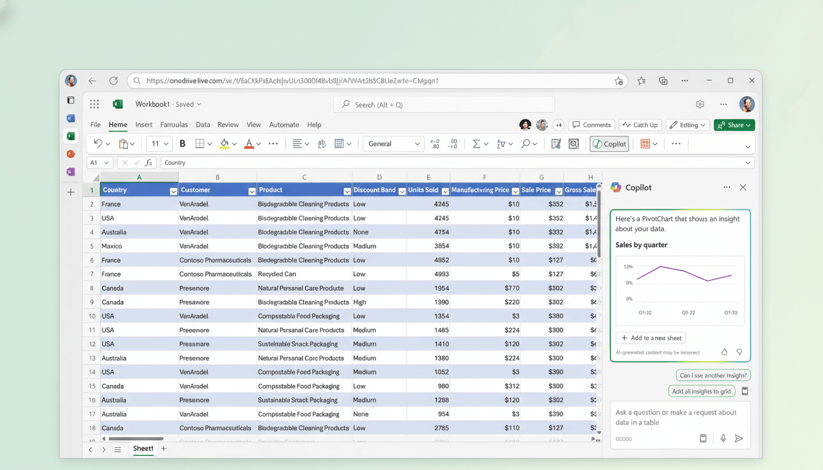Pick a font color from the Font Color swatch
This screenshot has height=470, width=823.
250,143
